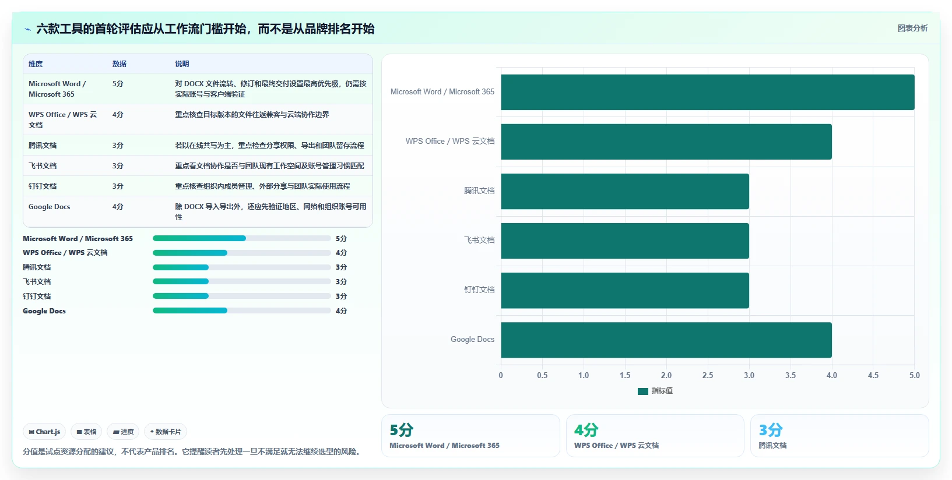
Task: Click the 表格 tag
Action: (86, 432)
